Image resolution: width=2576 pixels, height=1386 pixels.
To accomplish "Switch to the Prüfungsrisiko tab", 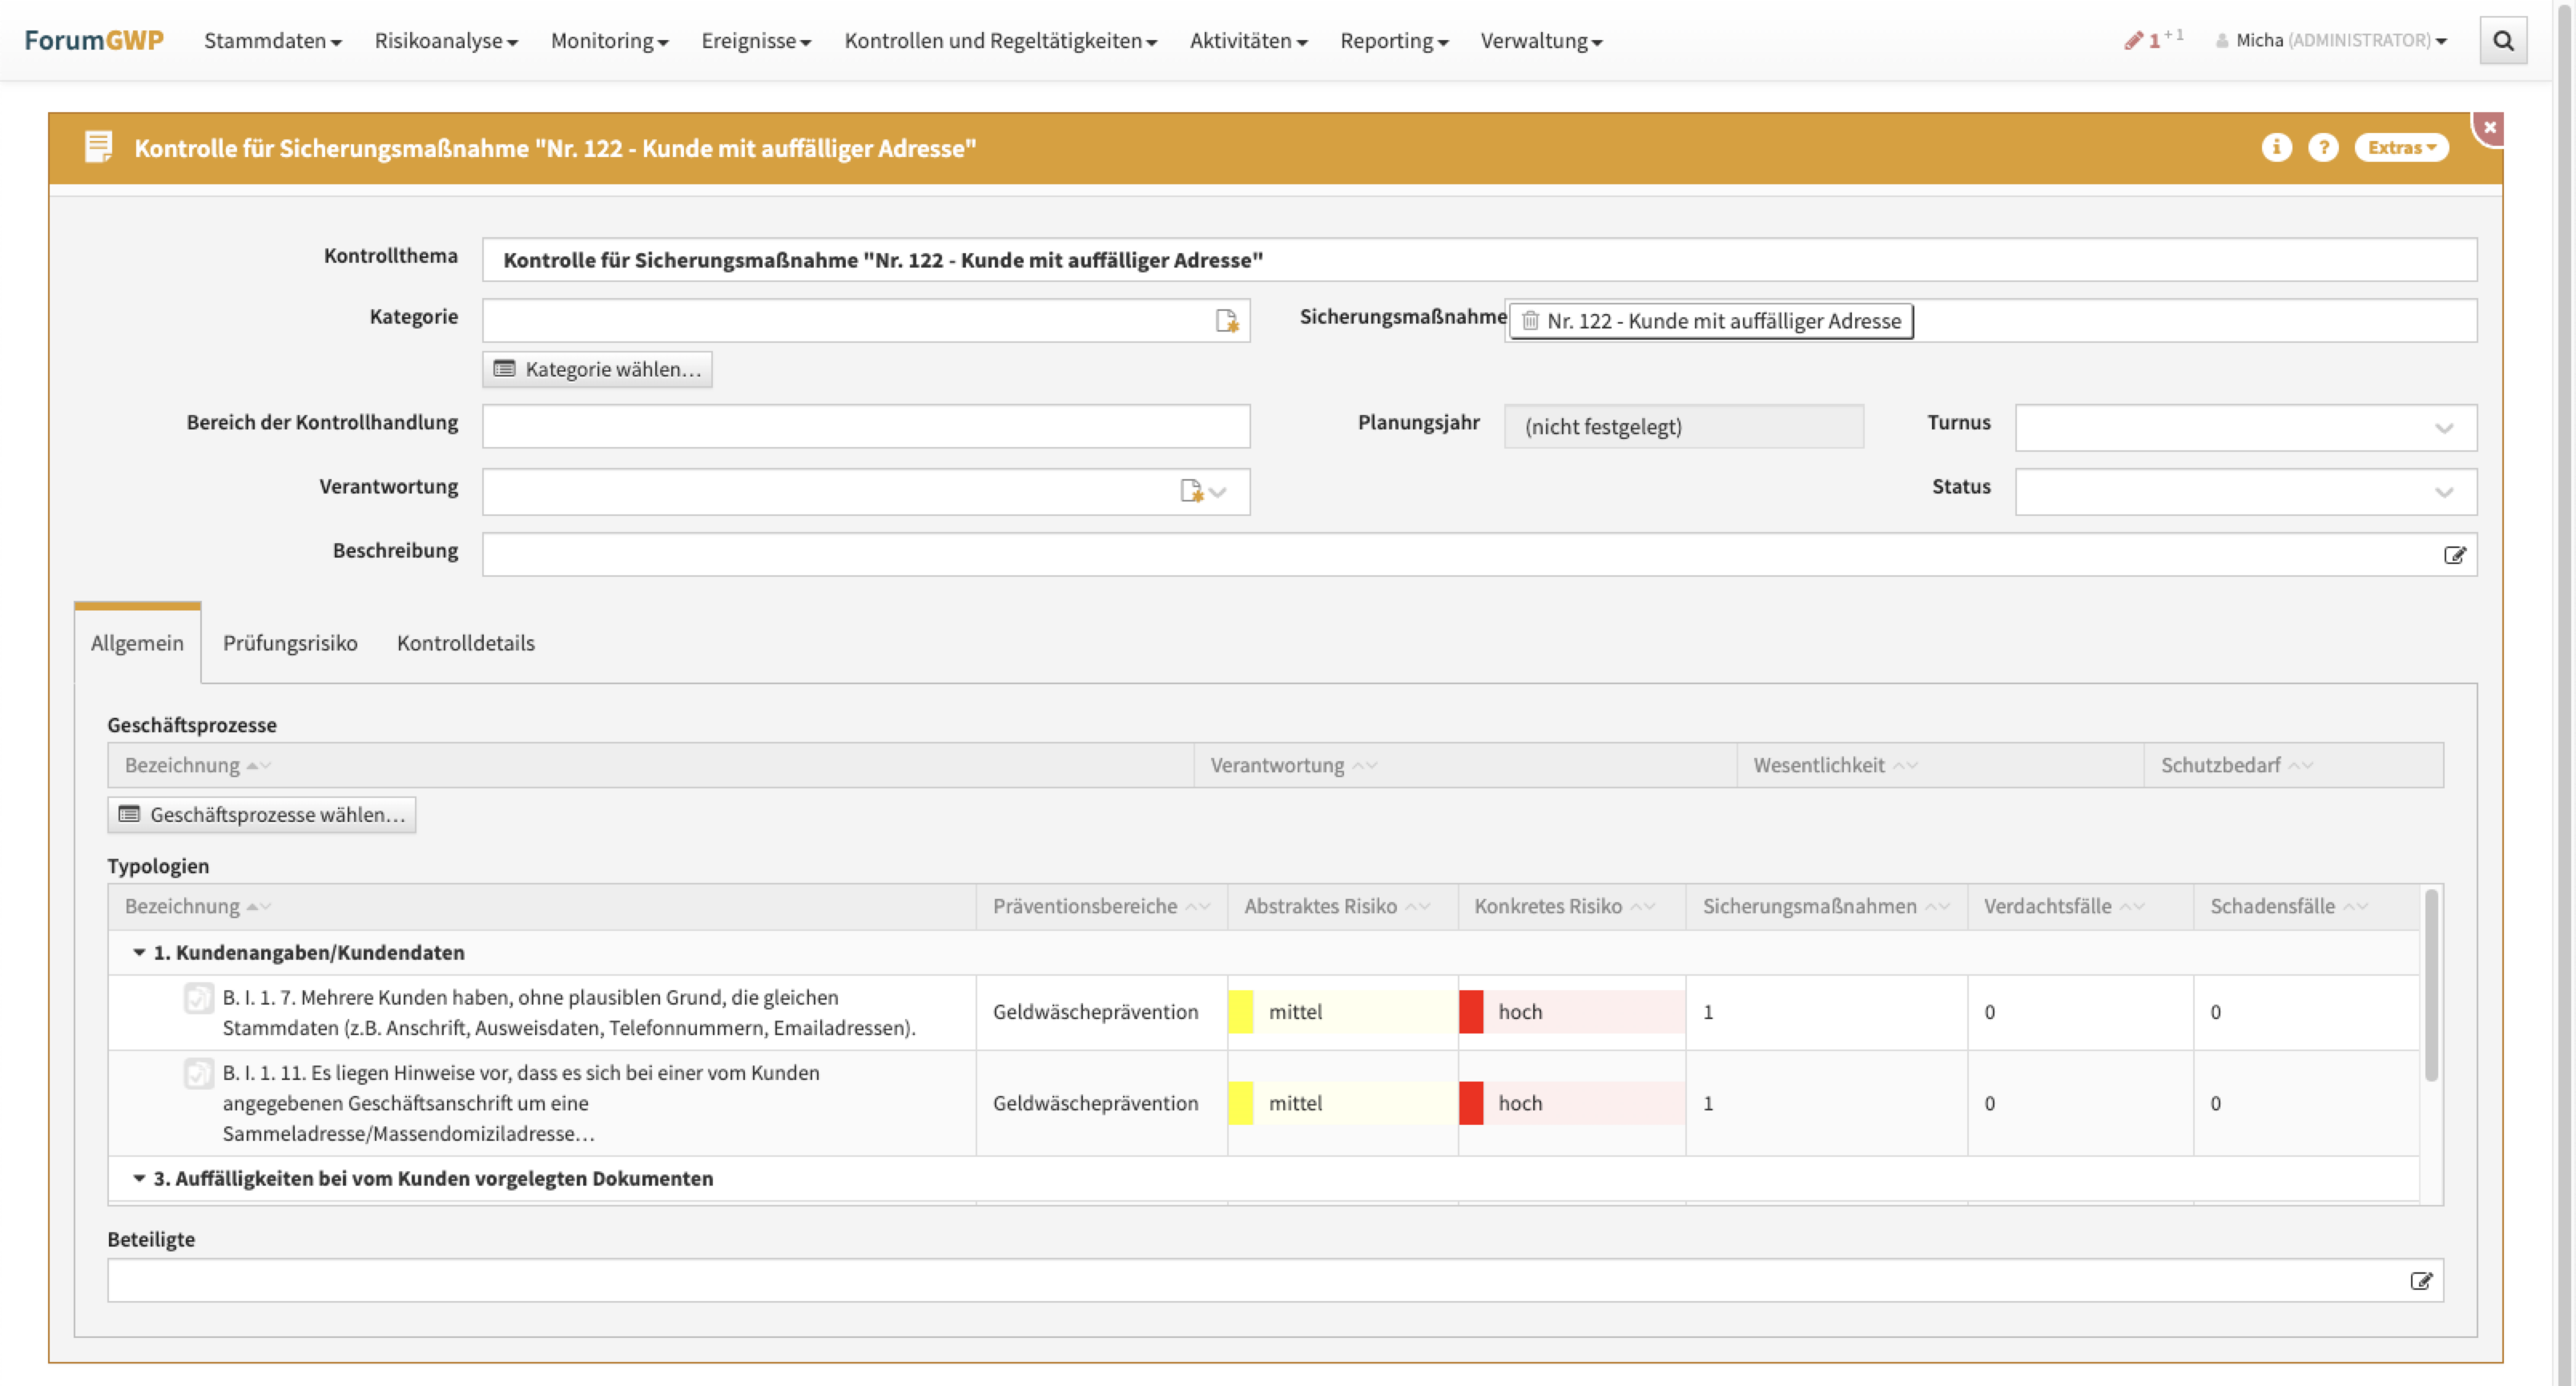I will pyautogui.click(x=290, y=643).
